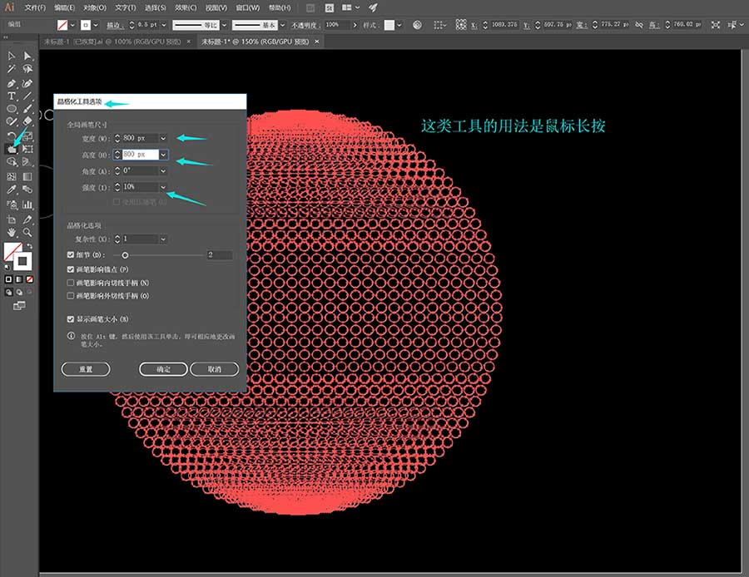
Task: Pick the Direct Selection arrow tool
Action: [27, 56]
